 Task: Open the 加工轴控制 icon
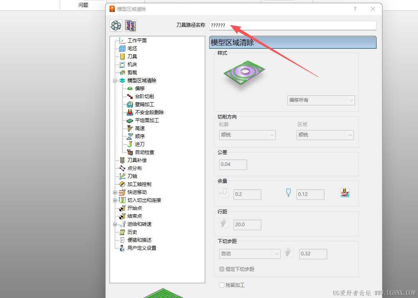pyautogui.click(x=122, y=184)
